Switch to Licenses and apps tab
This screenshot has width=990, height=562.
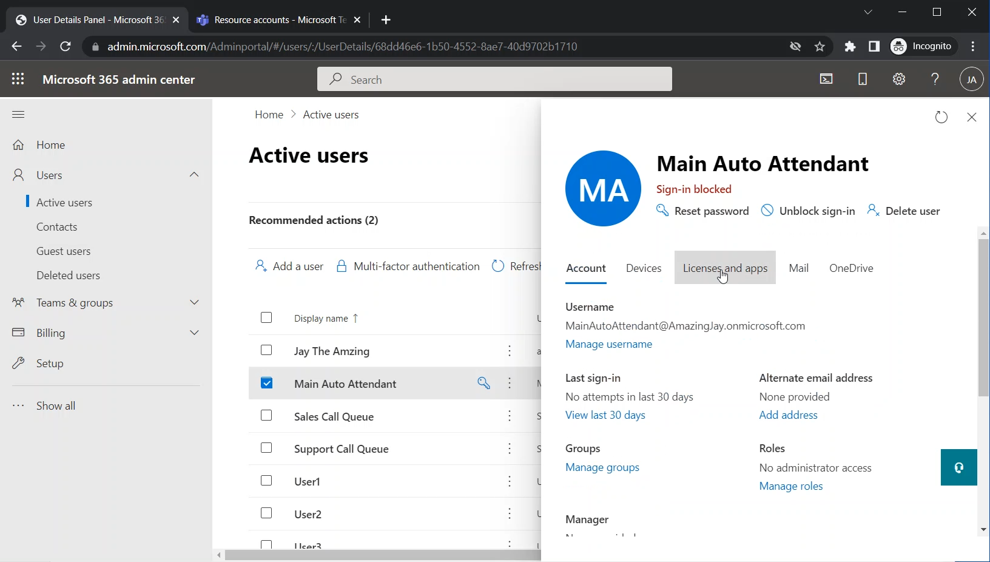pos(725,268)
